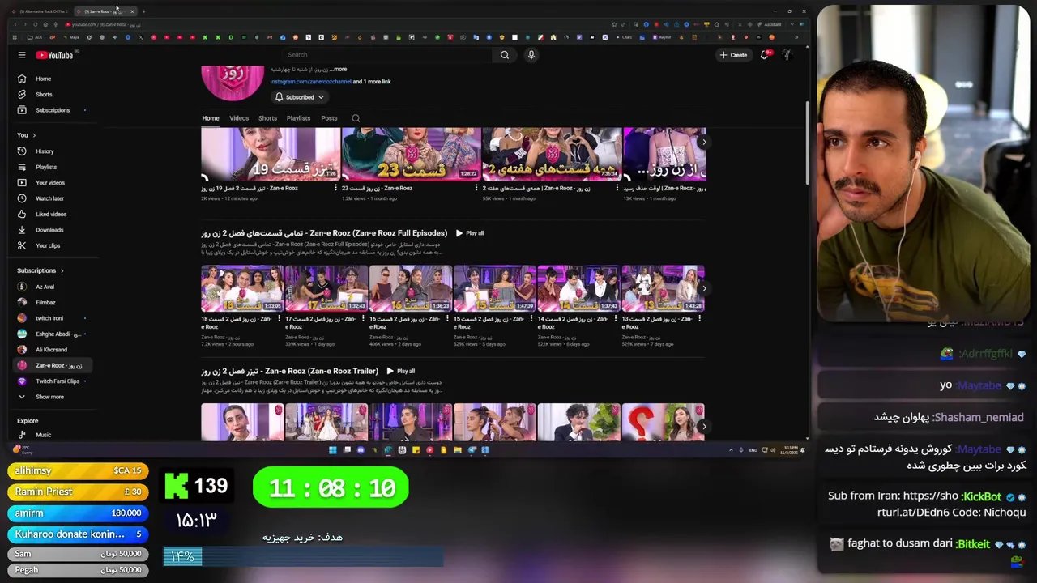Expand channel description with ...more
The image size is (1037, 583).
click(339, 70)
